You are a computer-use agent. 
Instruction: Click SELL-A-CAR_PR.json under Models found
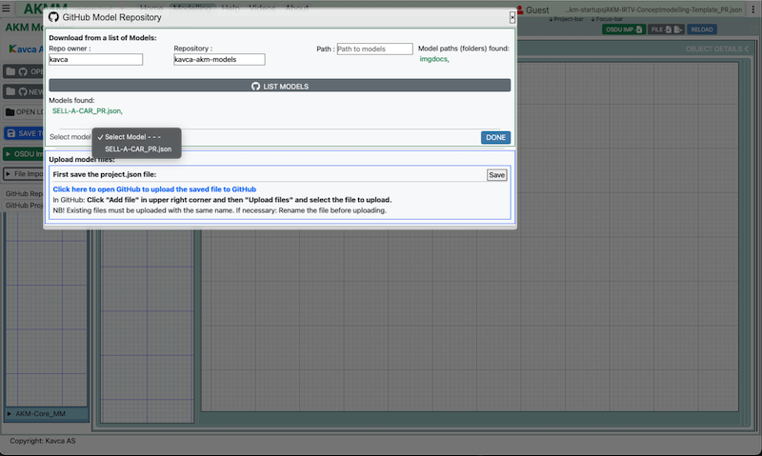pos(87,110)
